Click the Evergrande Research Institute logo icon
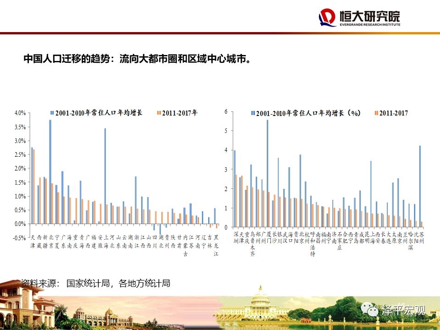Viewport: 440px width, 330px height. 327,17
